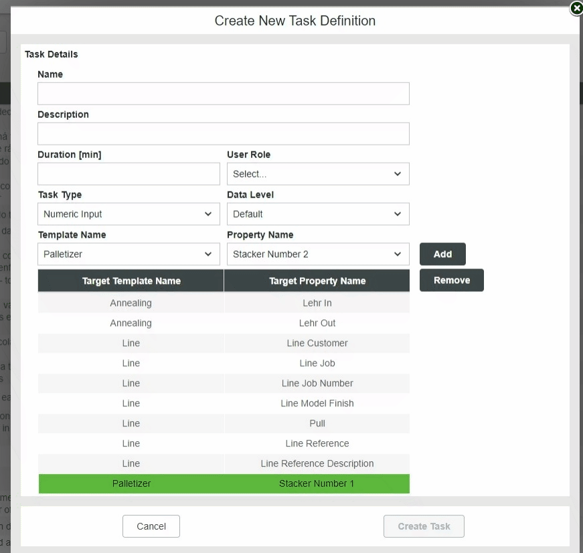Select the Lehr Out table row
This screenshot has width=583, height=553.
point(224,323)
